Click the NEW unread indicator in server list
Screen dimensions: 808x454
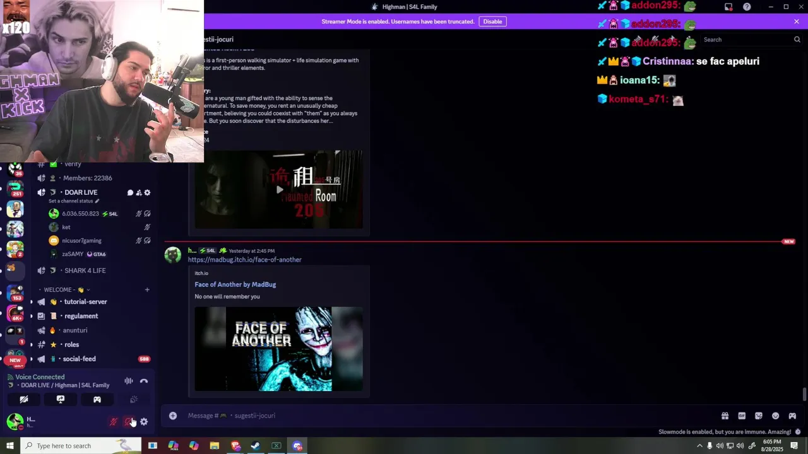(x=15, y=360)
